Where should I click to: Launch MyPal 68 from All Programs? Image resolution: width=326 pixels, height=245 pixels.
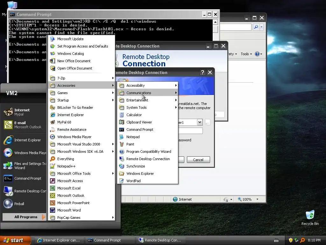(81, 122)
